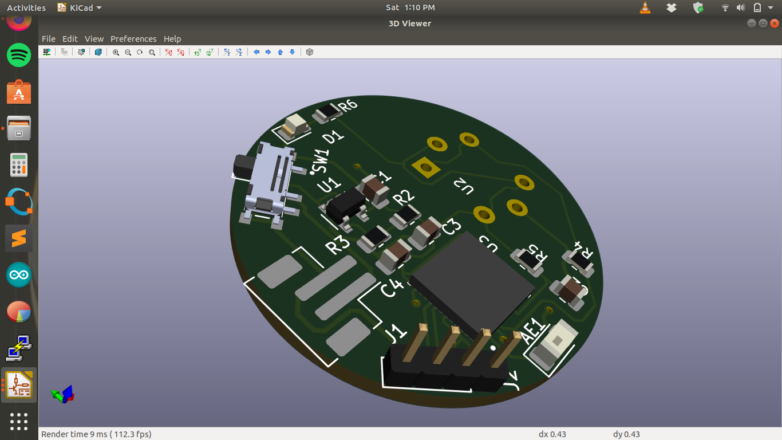Image resolution: width=782 pixels, height=440 pixels.
Task: Expand the KiCad application menu in the top bar
Action: coord(80,7)
